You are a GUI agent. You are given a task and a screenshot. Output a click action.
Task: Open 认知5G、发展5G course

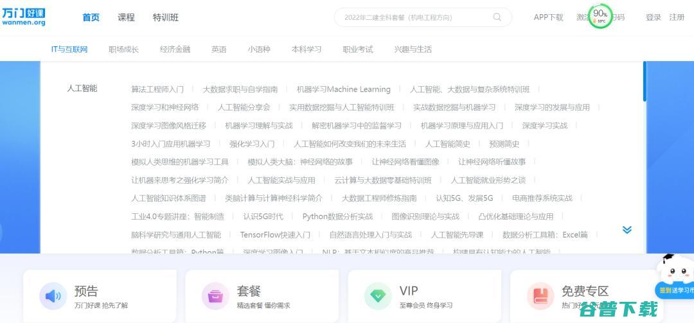[465, 198]
